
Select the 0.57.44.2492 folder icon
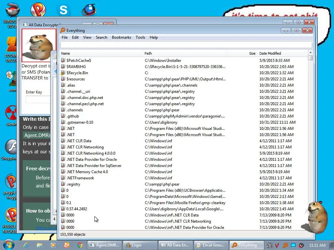click(63, 209)
